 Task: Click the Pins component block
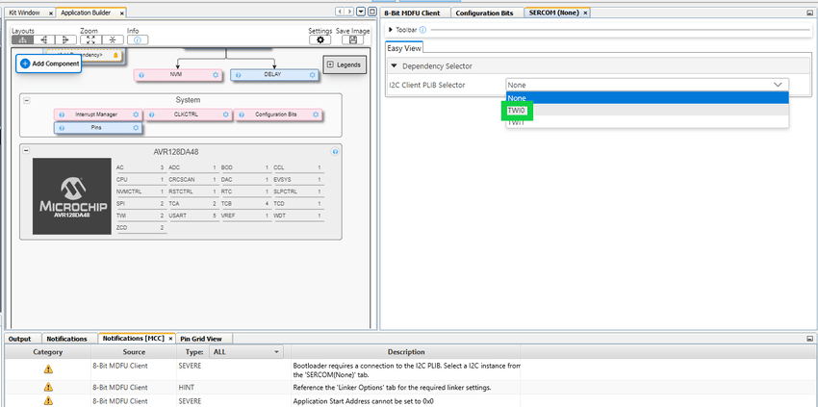[x=96, y=127]
